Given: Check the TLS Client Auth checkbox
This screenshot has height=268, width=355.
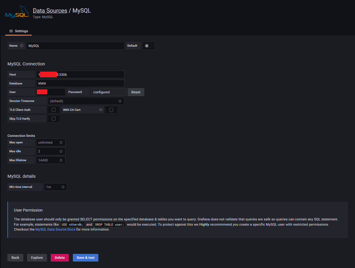Looking at the screenshot, I should tap(53, 110).
